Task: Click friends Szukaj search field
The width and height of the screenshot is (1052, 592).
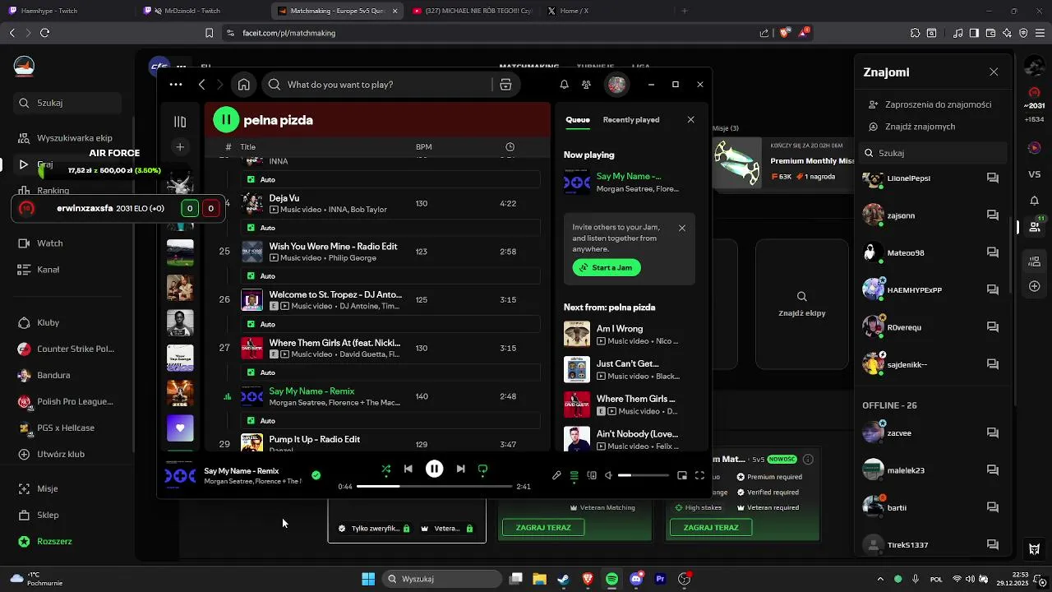Action: [933, 153]
